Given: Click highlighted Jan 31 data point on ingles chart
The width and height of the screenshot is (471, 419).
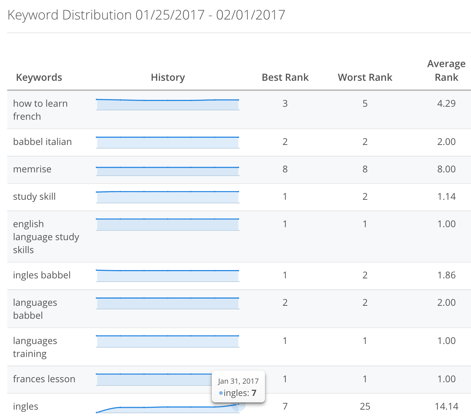Looking at the screenshot, I should (238, 404).
